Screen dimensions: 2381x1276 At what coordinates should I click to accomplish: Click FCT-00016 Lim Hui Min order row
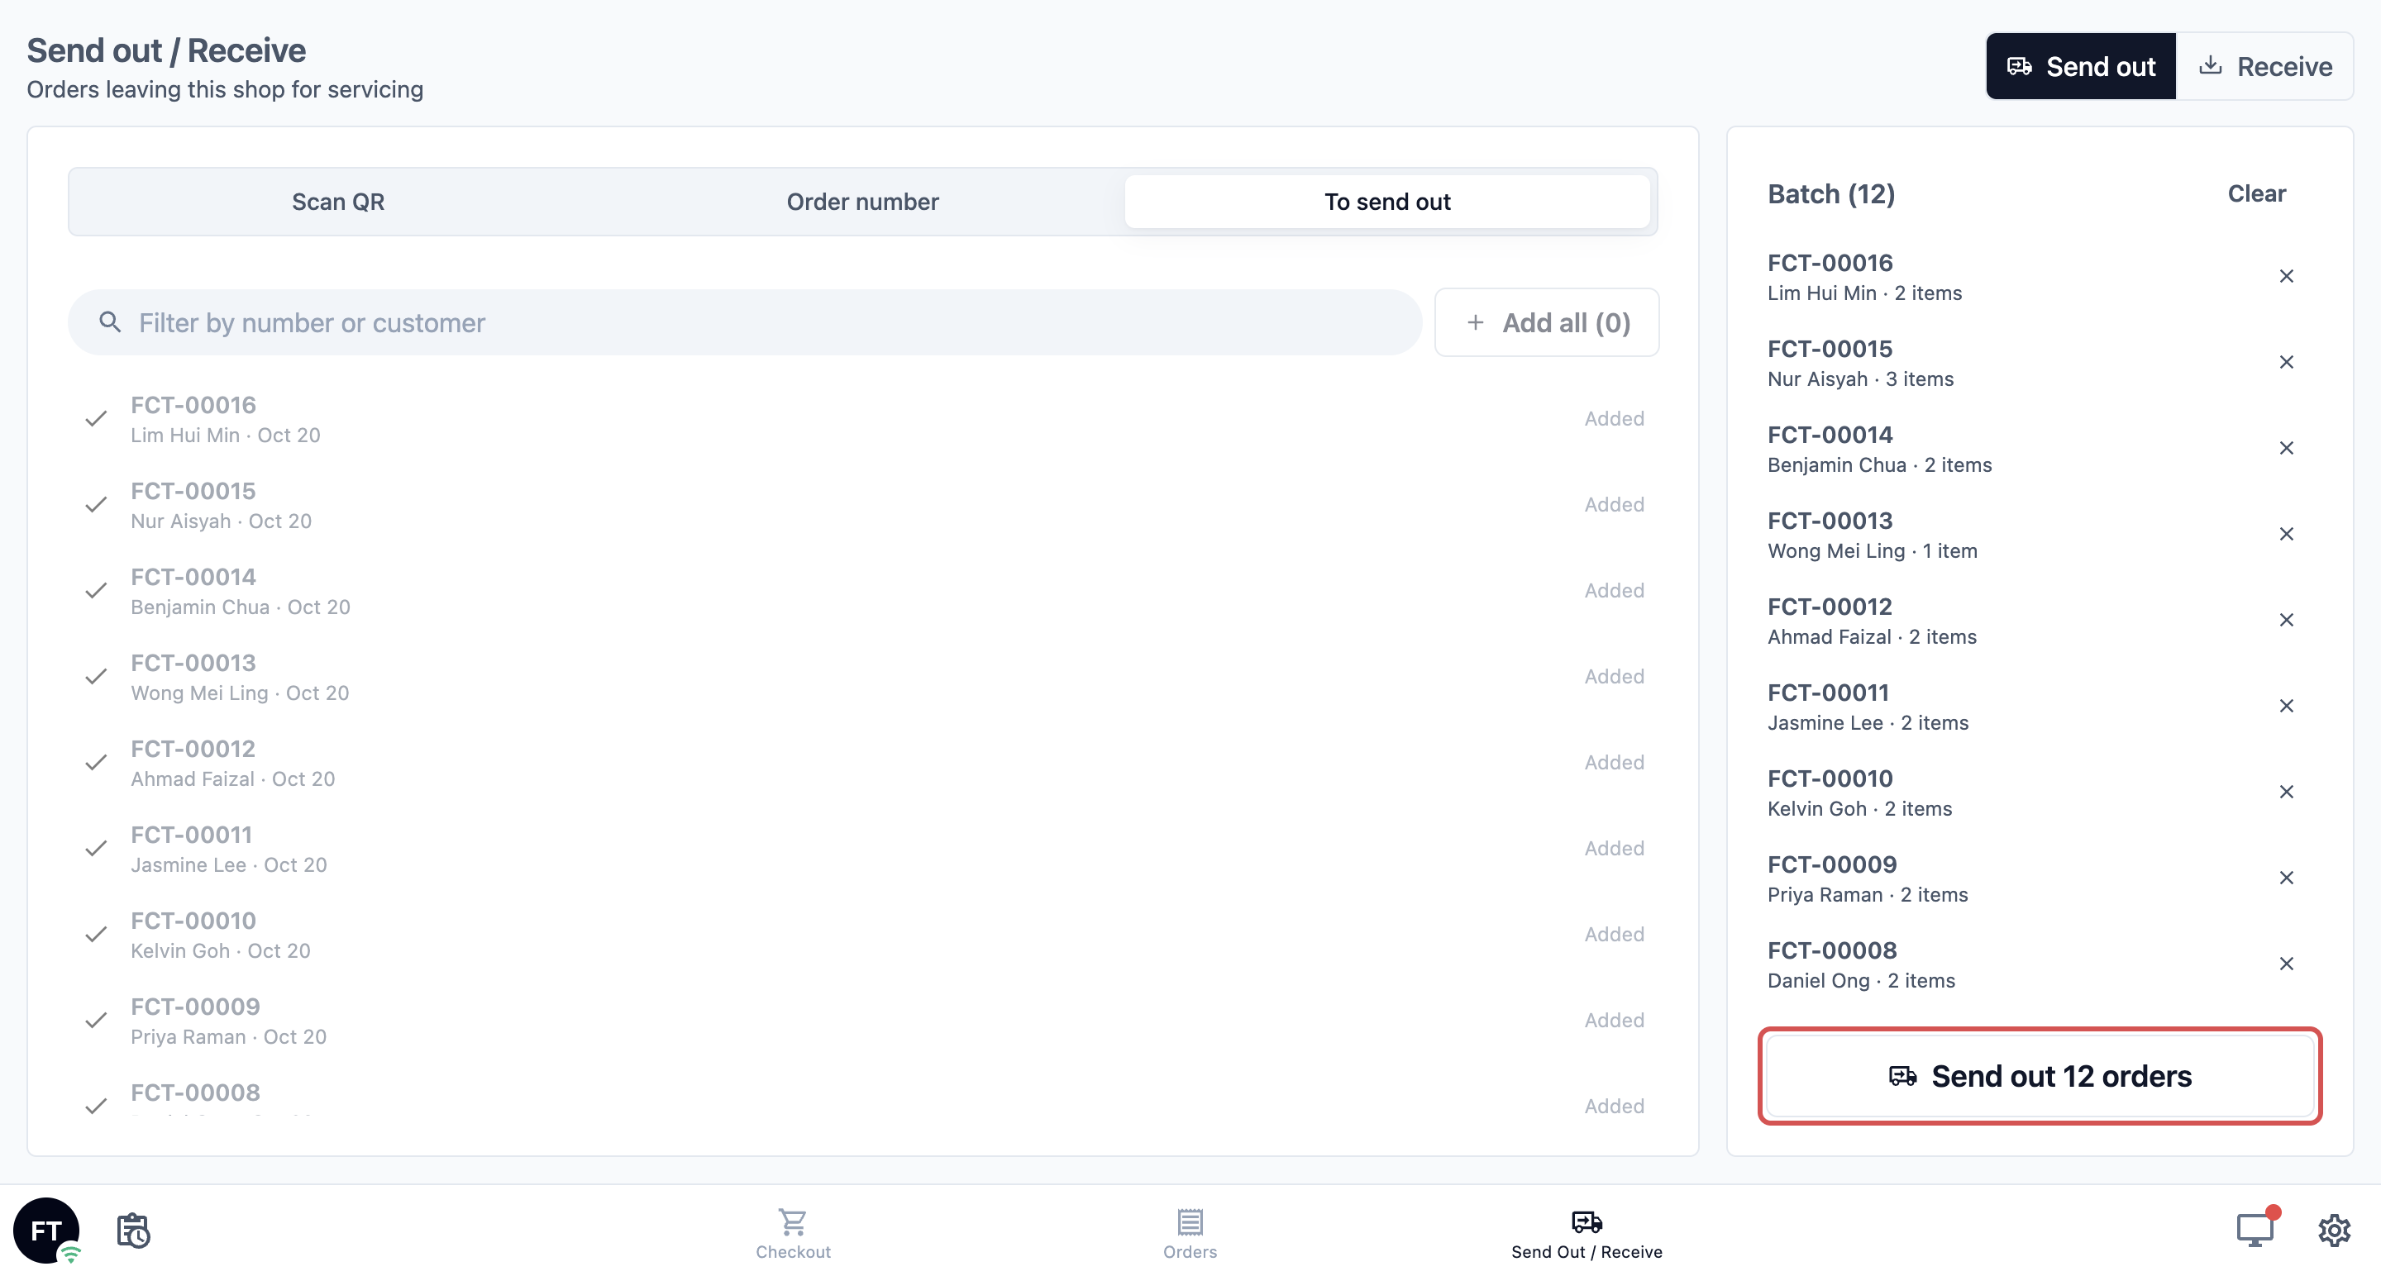tap(862, 420)
